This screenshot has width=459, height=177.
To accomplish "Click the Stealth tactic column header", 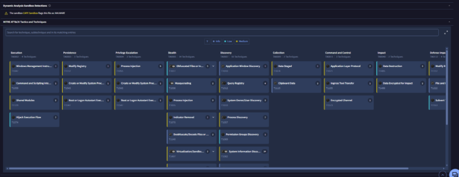I will (x=172, y=53).
